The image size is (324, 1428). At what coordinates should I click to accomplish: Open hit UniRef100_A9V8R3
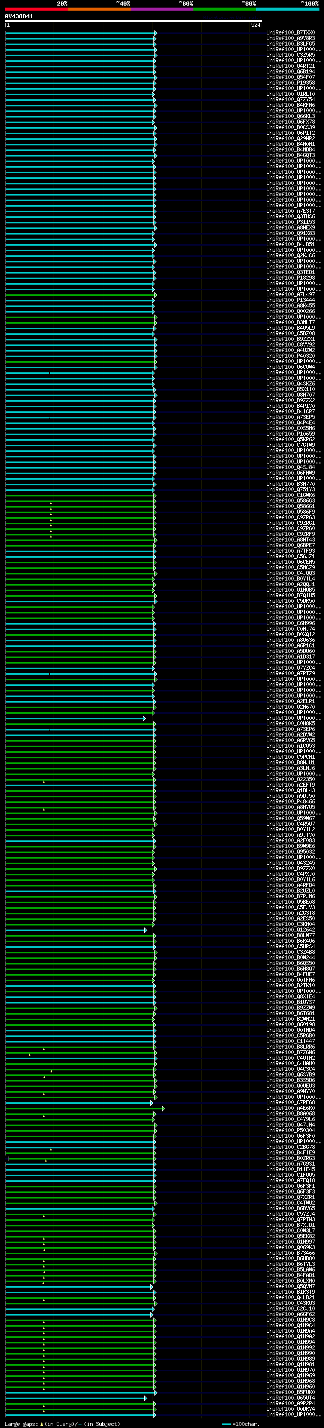point(291,38)
